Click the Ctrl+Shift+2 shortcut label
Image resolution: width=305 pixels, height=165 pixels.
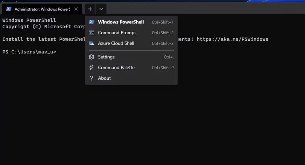(x=163, y=33)
